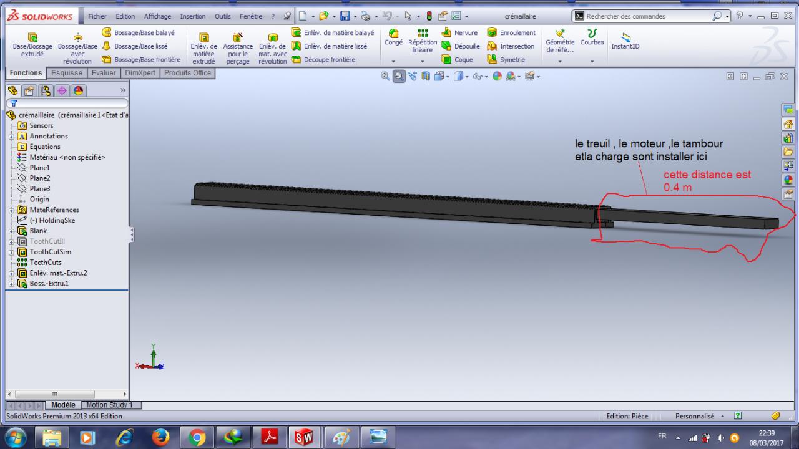Open the Insertion menu
The image size is (799, 449).
(194, 16)
